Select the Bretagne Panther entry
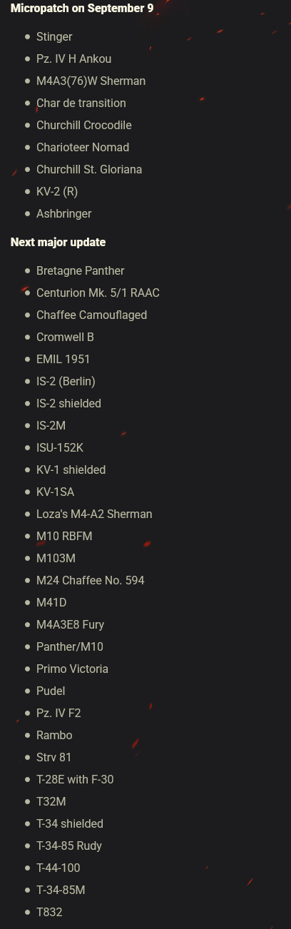291x929 pixels. (81, 270)
